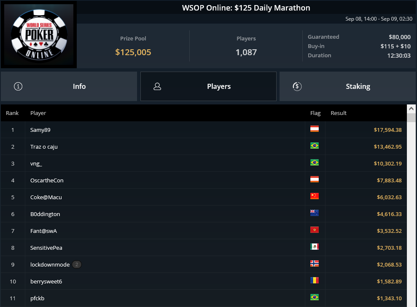The width and height of the screenshot is (417, 307).
Task: Select player SensitivePea
Action: 46,248
